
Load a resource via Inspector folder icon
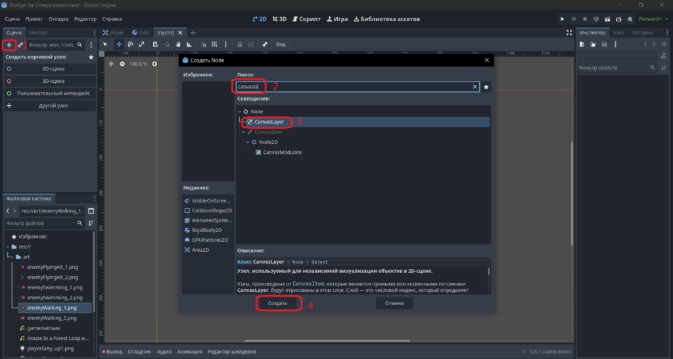pyautogui.click(x=593, y=44)
